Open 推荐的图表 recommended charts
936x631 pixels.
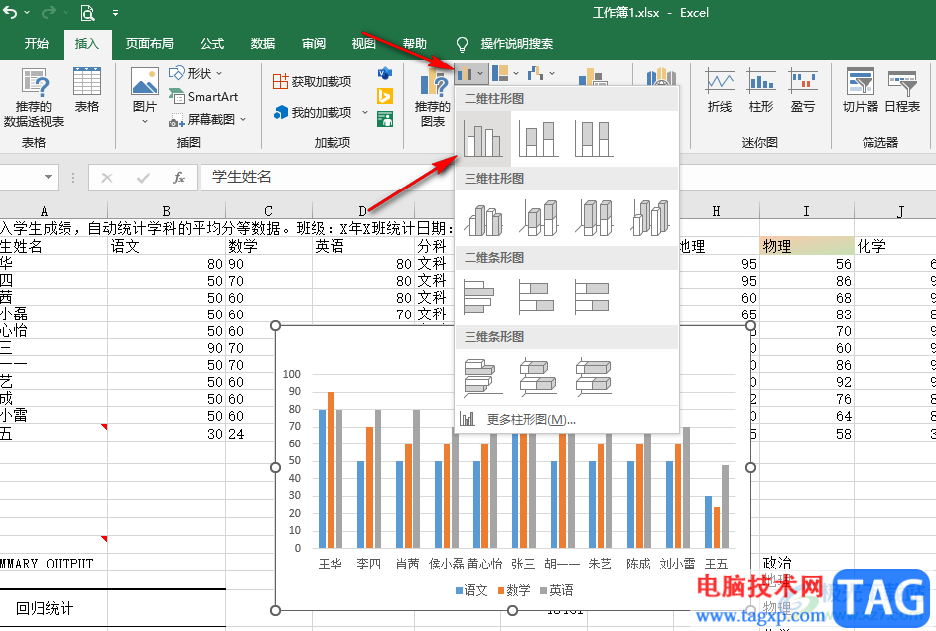click(433, 99)
